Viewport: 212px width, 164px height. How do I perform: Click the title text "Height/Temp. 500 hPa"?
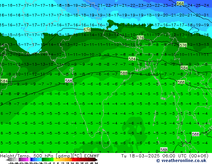pyautogui.click(x=27, y=156)
